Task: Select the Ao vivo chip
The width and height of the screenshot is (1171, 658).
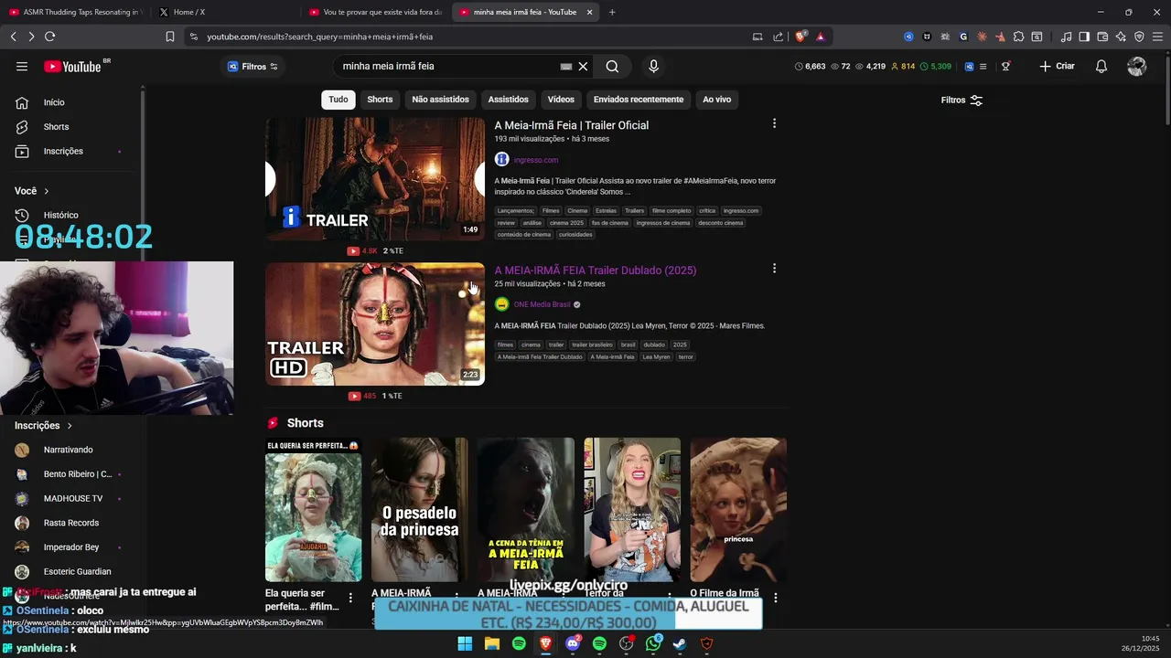Action: pyautogui.click(x=717, y=100)
